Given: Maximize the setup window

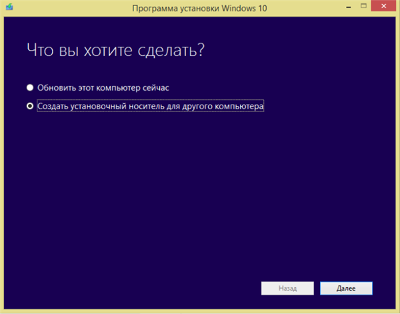Looking at the screenshot, I should (x=363, y=6).
